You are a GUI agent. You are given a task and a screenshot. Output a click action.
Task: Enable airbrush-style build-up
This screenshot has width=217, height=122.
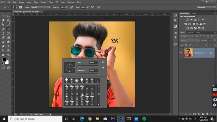[x=92, y=7]
